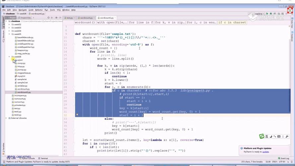
Task: Select the Project Files view tab
Action: click(25, 18)
